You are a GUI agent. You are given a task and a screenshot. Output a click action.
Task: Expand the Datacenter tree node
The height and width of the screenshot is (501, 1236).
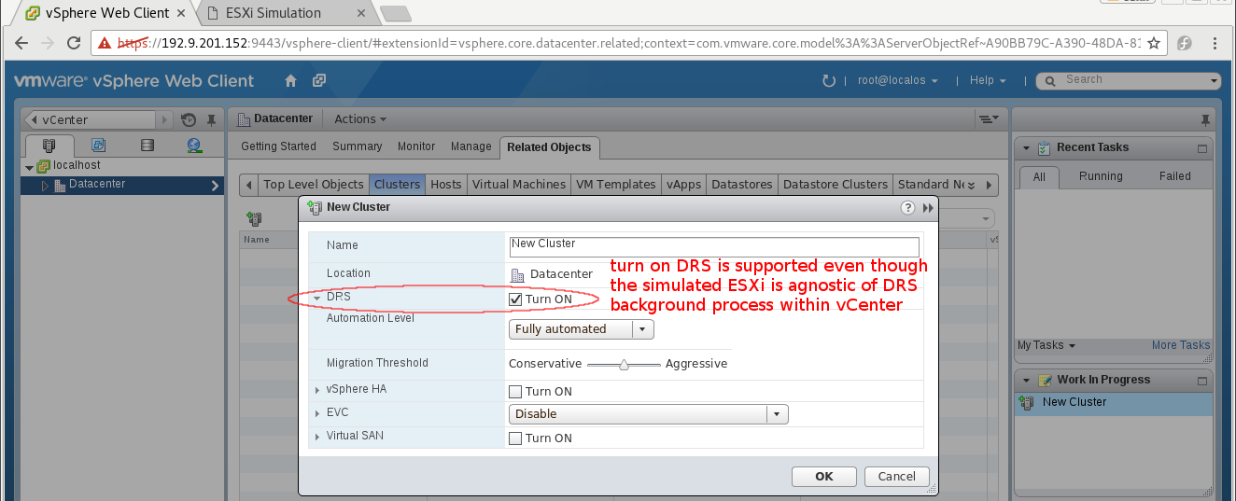coord(44,186)
